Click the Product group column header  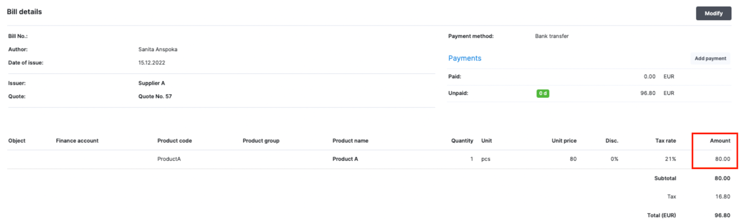[x=261, y=141]
